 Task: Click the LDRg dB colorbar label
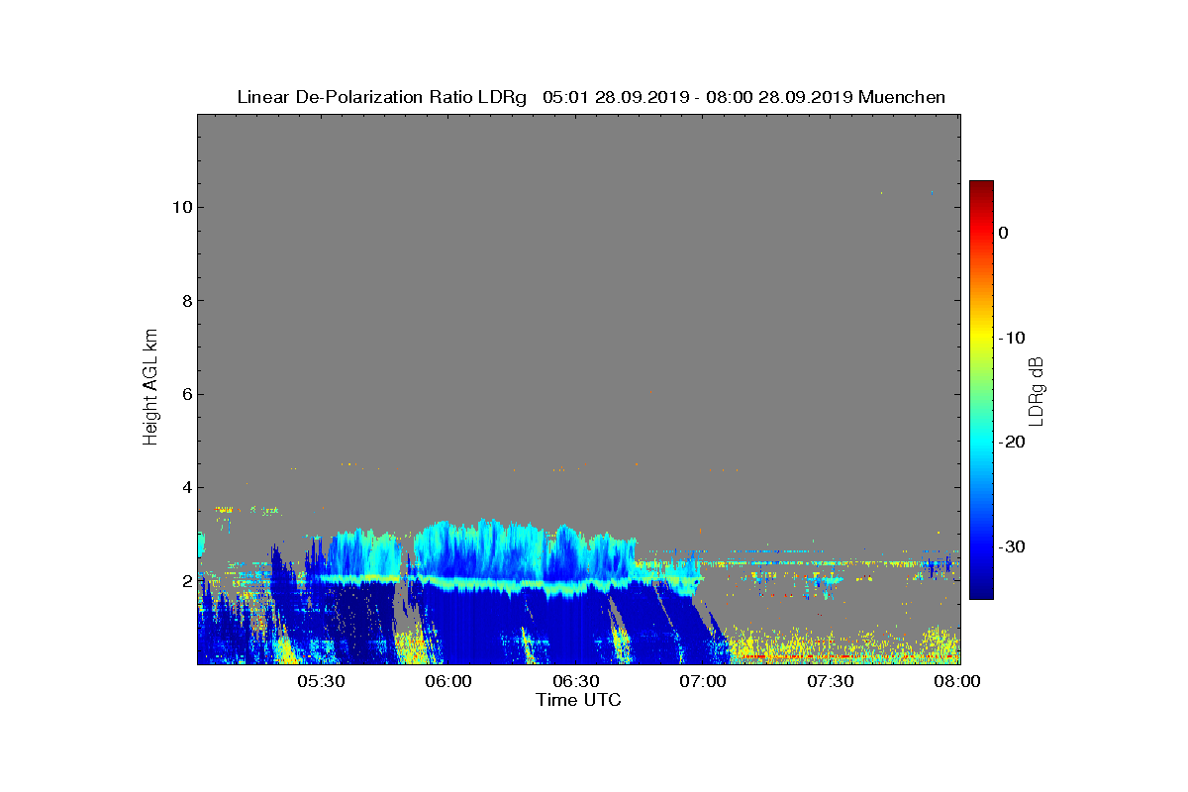[1037, 390]
